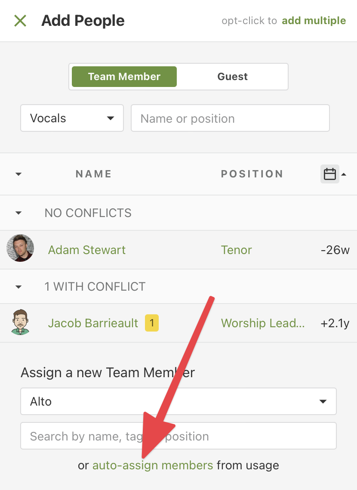Click Jacob Barrieault's avatar
The image size is (357, 490).
point(21,322)
